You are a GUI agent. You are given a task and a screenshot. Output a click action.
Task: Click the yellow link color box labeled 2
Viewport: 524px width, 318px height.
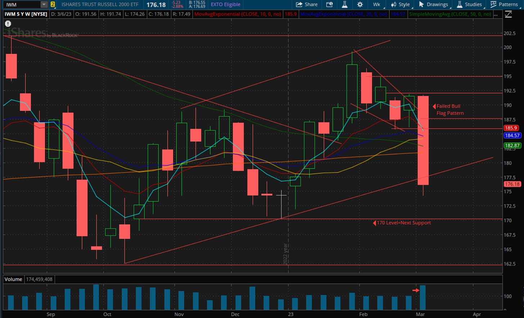pyautogui.click(x=53, y=5)
